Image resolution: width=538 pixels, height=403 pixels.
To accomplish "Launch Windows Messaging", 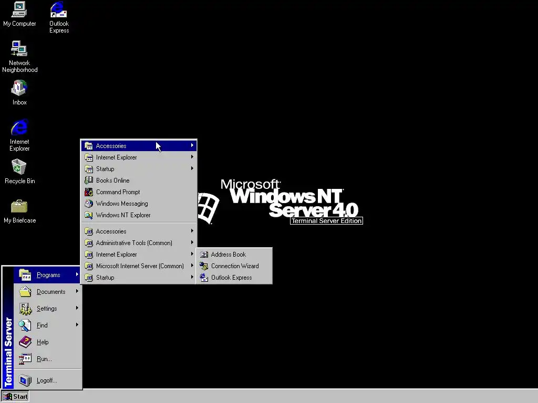I will [x=139, y=204].
